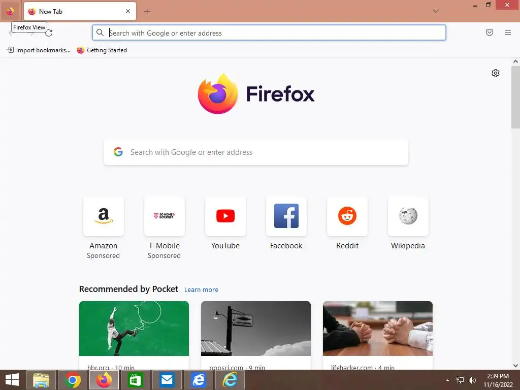Open the lifehacker.com Pocket story thumbnail
The width and height of the screenshot is (520, 390).
[378, 329]
